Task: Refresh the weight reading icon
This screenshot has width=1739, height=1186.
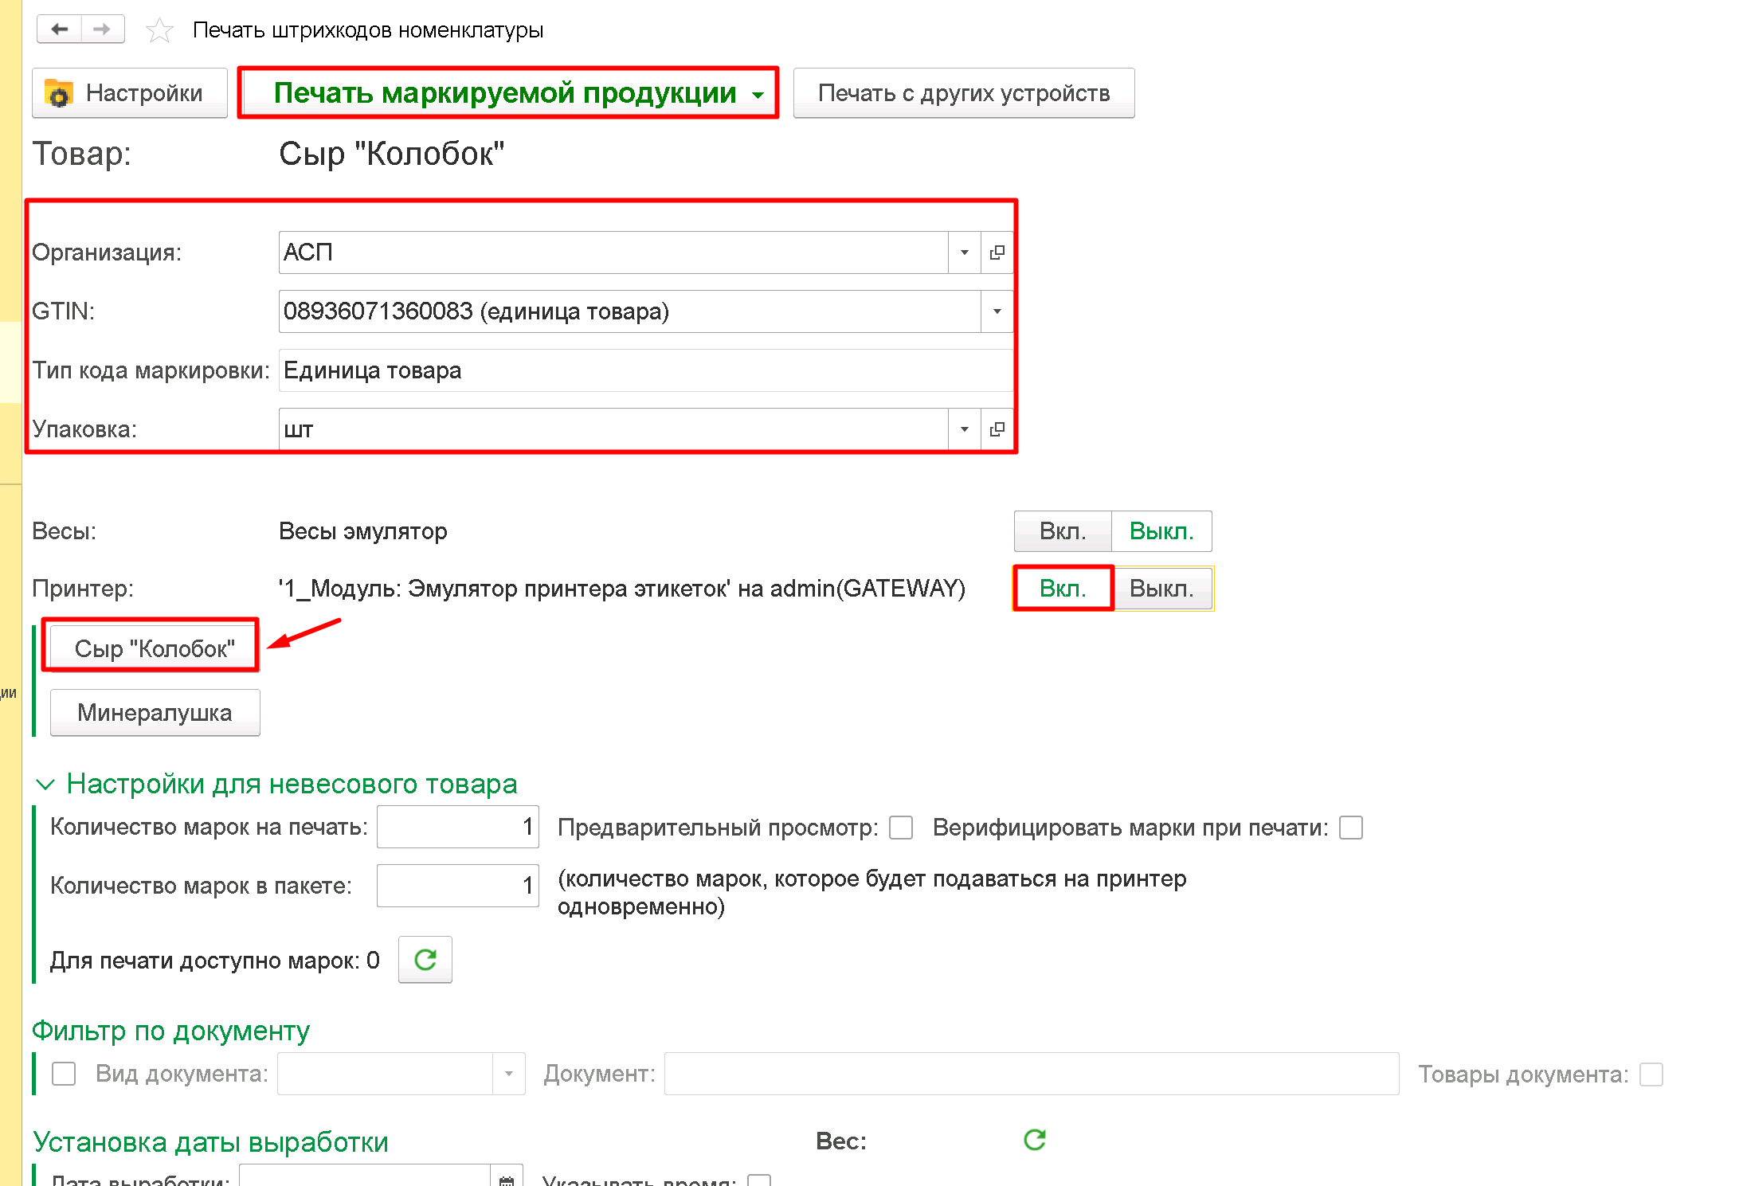Action: 1034,1140
